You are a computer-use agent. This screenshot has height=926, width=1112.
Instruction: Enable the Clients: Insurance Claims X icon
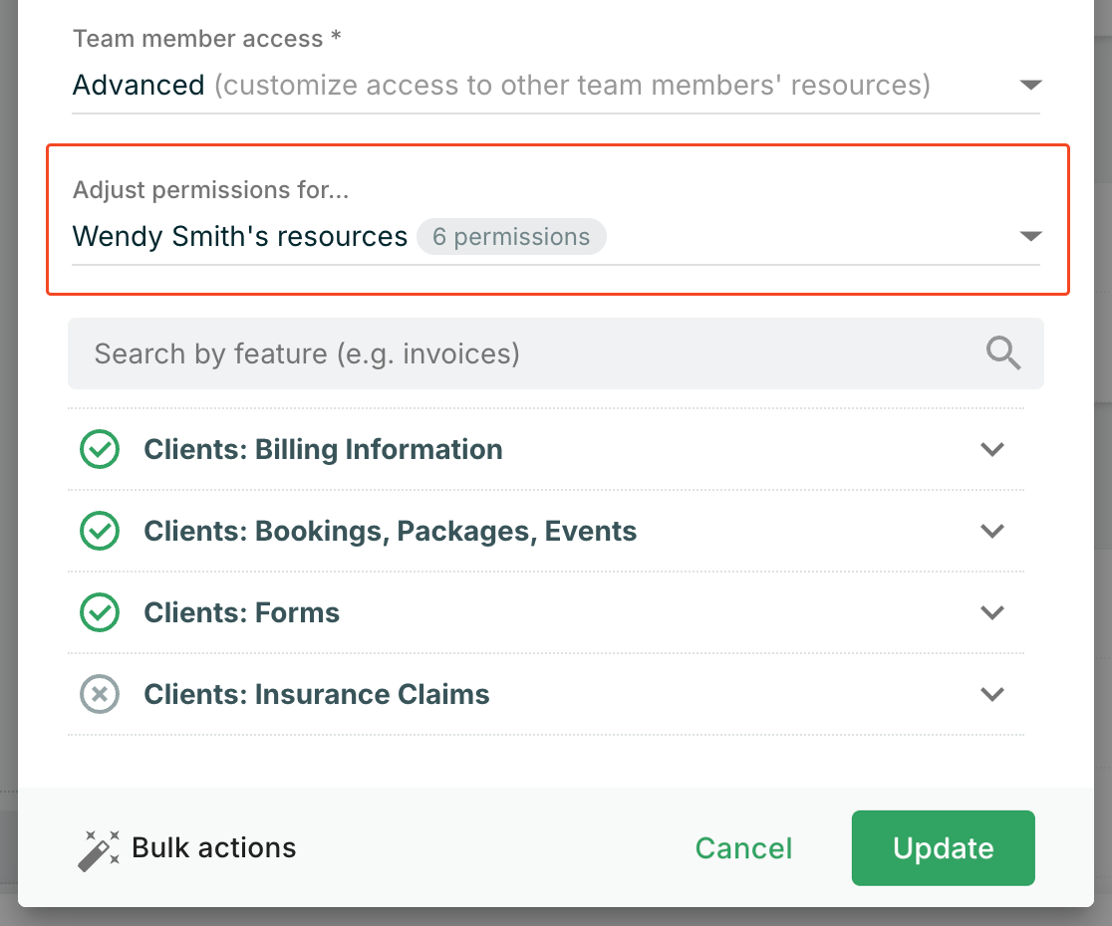tap(100, 695)
